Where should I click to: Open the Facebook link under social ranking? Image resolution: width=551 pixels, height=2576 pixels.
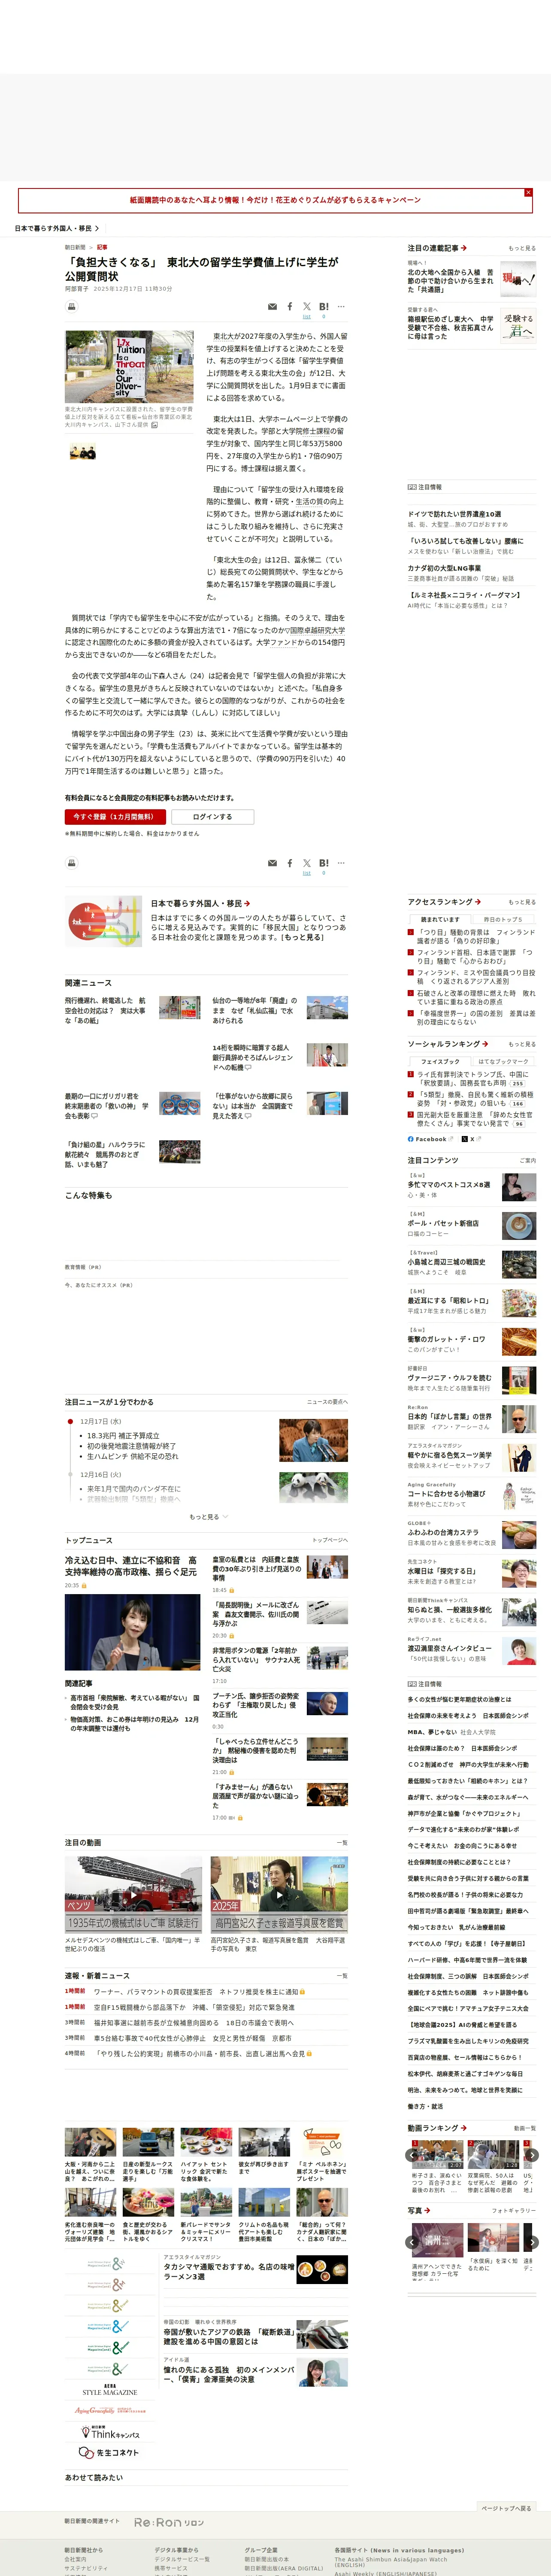click(430, 1139)
